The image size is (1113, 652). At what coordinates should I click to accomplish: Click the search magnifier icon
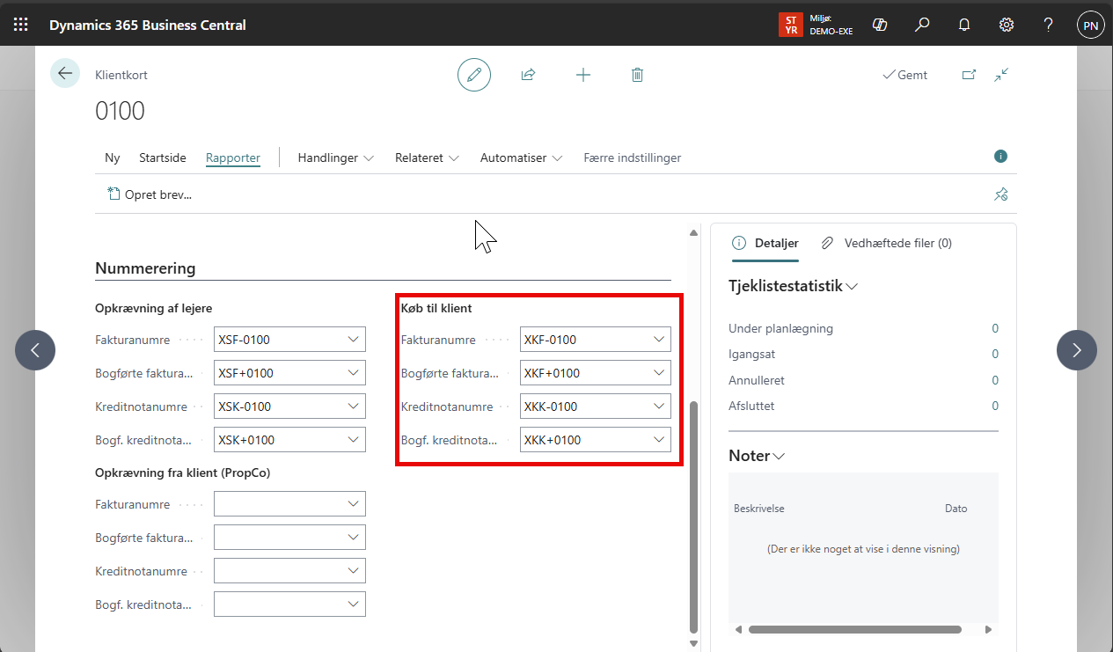tap(922, 25)
